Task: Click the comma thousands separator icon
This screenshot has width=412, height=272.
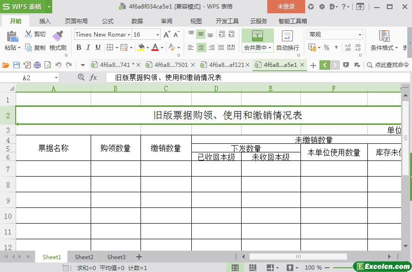Action: click(336, 47)
